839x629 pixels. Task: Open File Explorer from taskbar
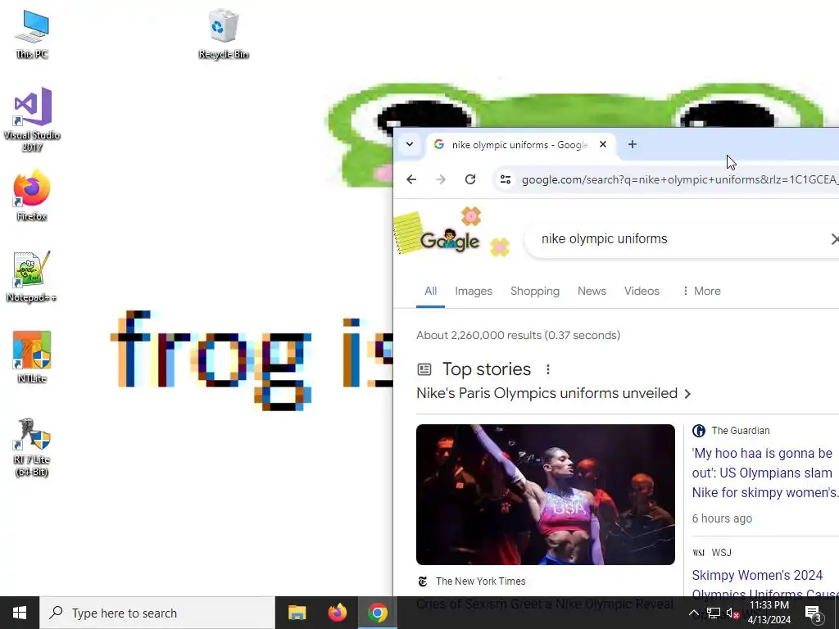pyautogui.click(x=297, y=613)
